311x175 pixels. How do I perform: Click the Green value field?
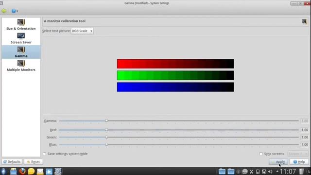[305, 137]
